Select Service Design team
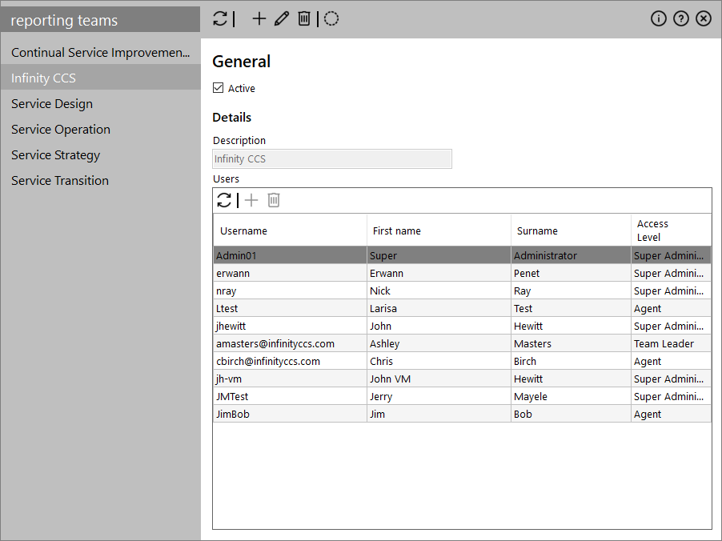722x541 pixels. coord(100,103)
